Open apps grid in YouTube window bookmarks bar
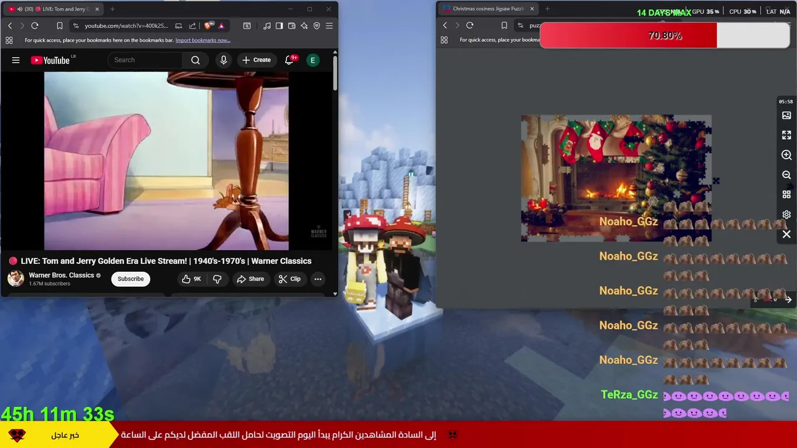 click(9, 40)
